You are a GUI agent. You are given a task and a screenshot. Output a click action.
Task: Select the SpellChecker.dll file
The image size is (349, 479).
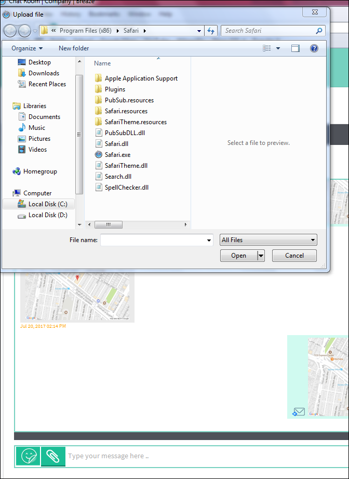pos(122,188)
